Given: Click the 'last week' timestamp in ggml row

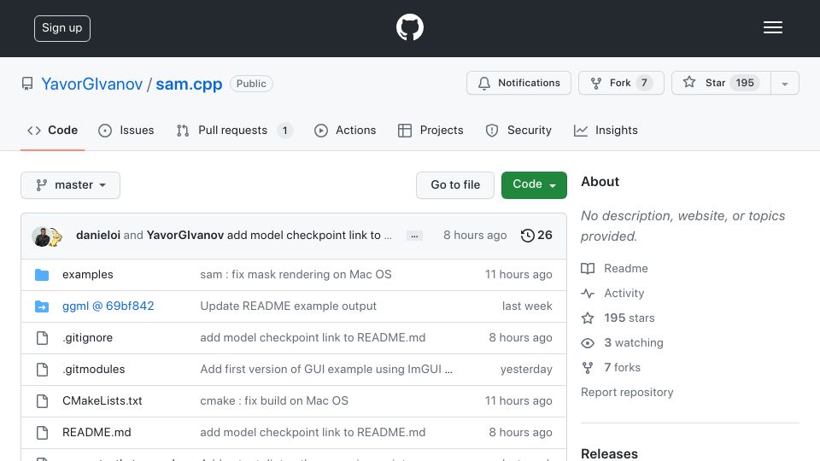Looking at the screenshot, I should point(527,306).
